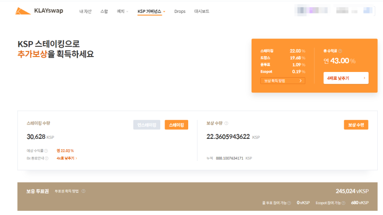Click the 스테이킹 22.03% row in orange card

tap(282, 51)
